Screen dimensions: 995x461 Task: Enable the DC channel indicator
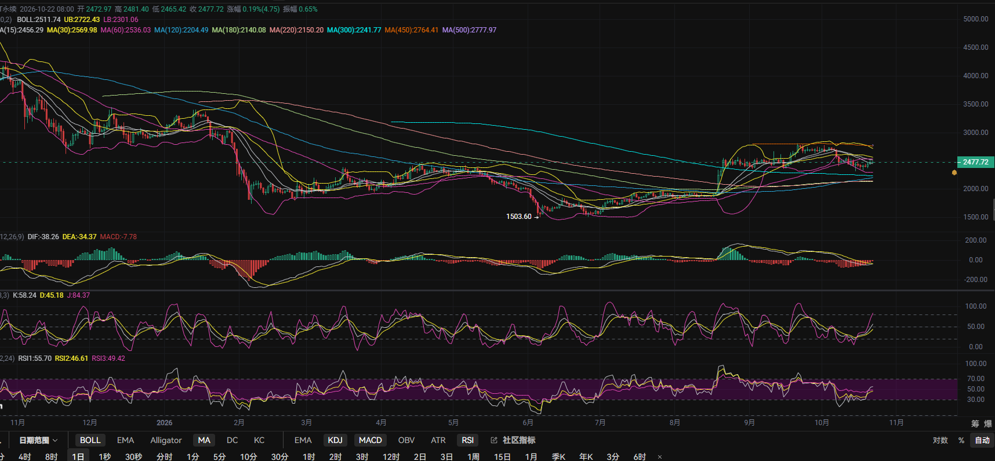232,440
